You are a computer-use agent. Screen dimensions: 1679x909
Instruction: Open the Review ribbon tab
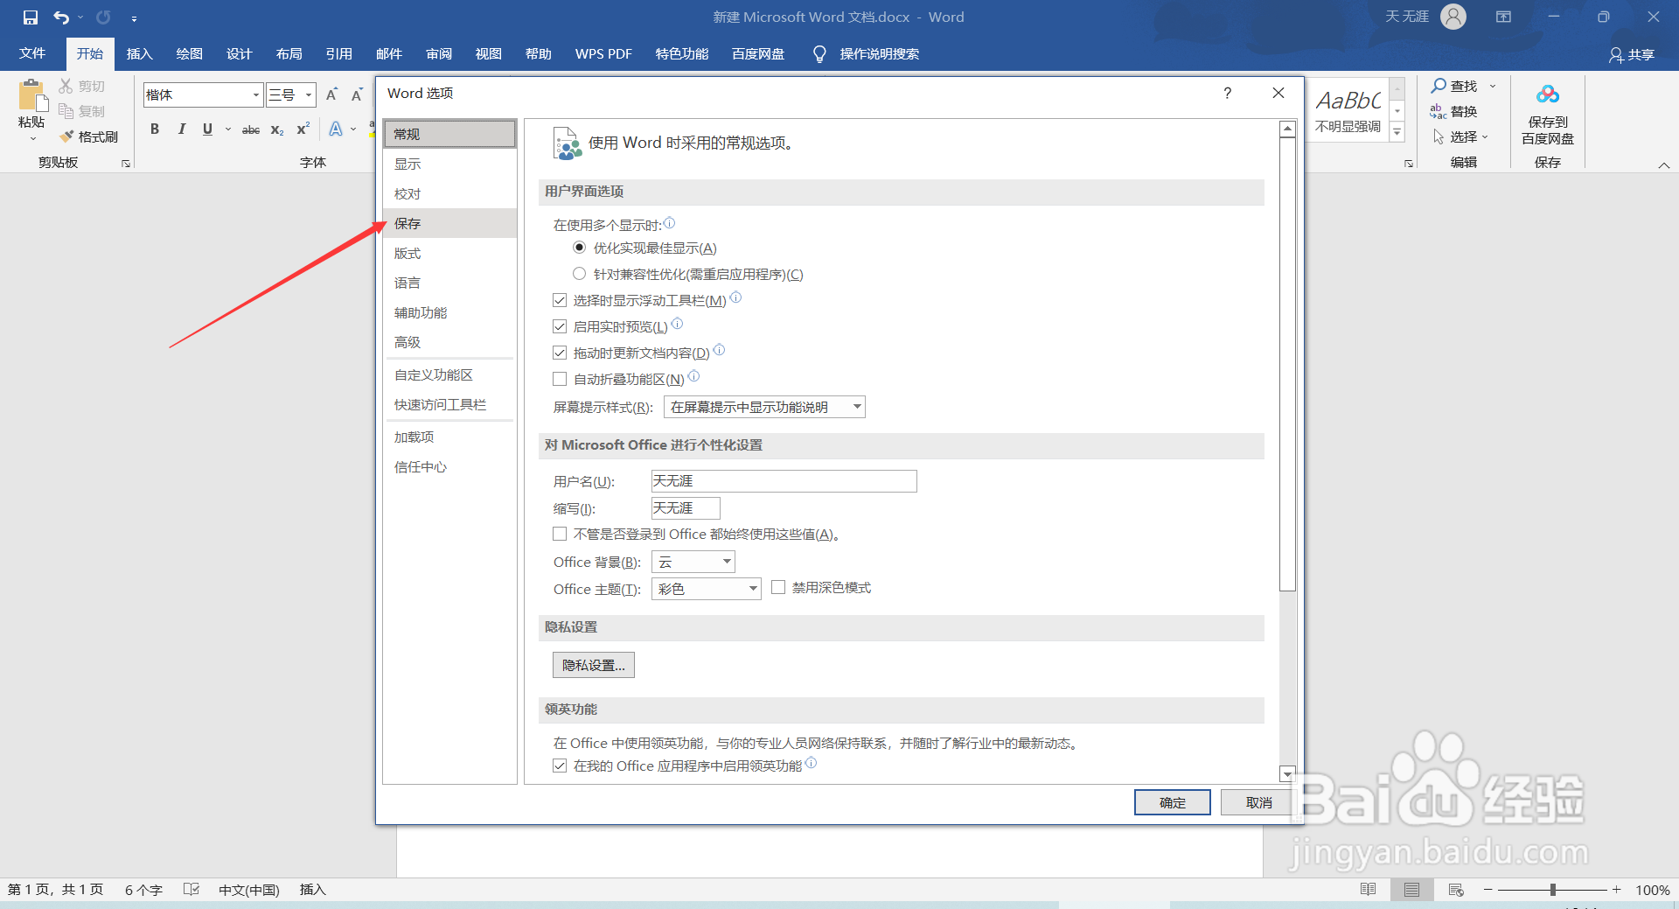click(x=439, y=54)
